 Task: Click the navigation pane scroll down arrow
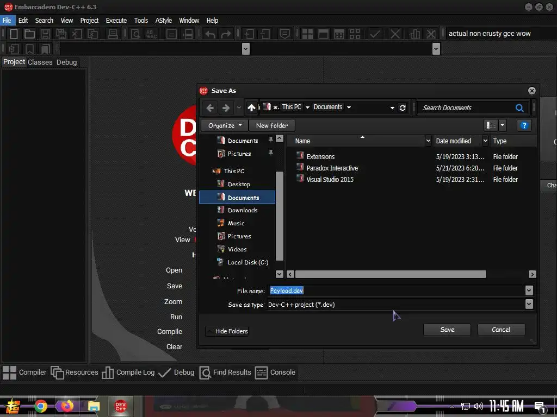click(280, 274)
